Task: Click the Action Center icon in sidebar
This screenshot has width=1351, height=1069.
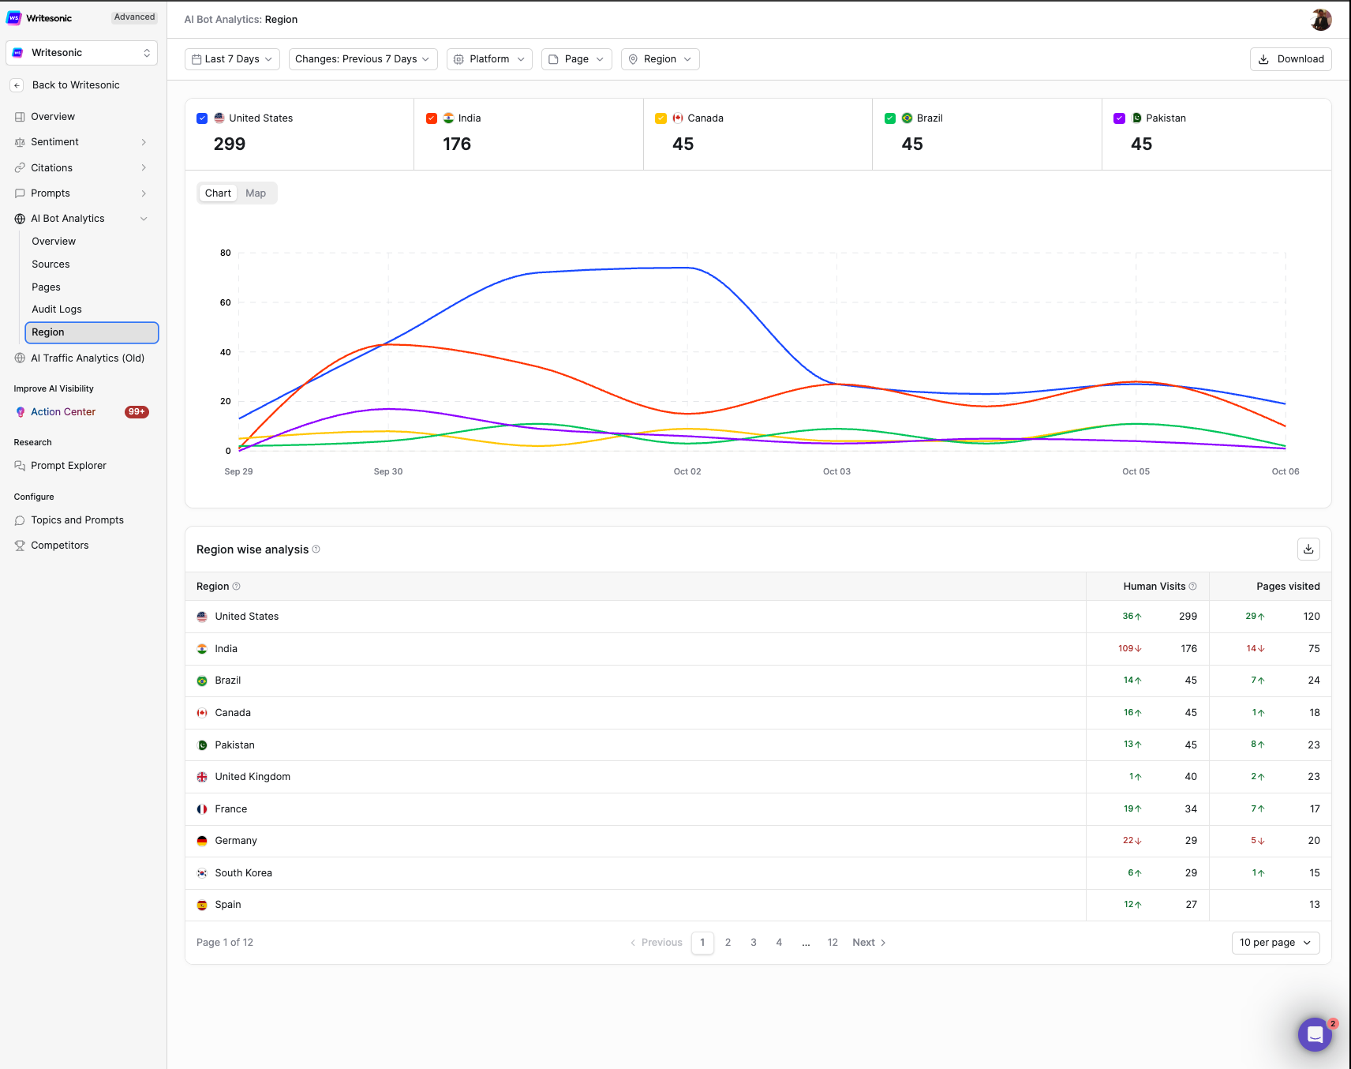Action: (21, 412)
